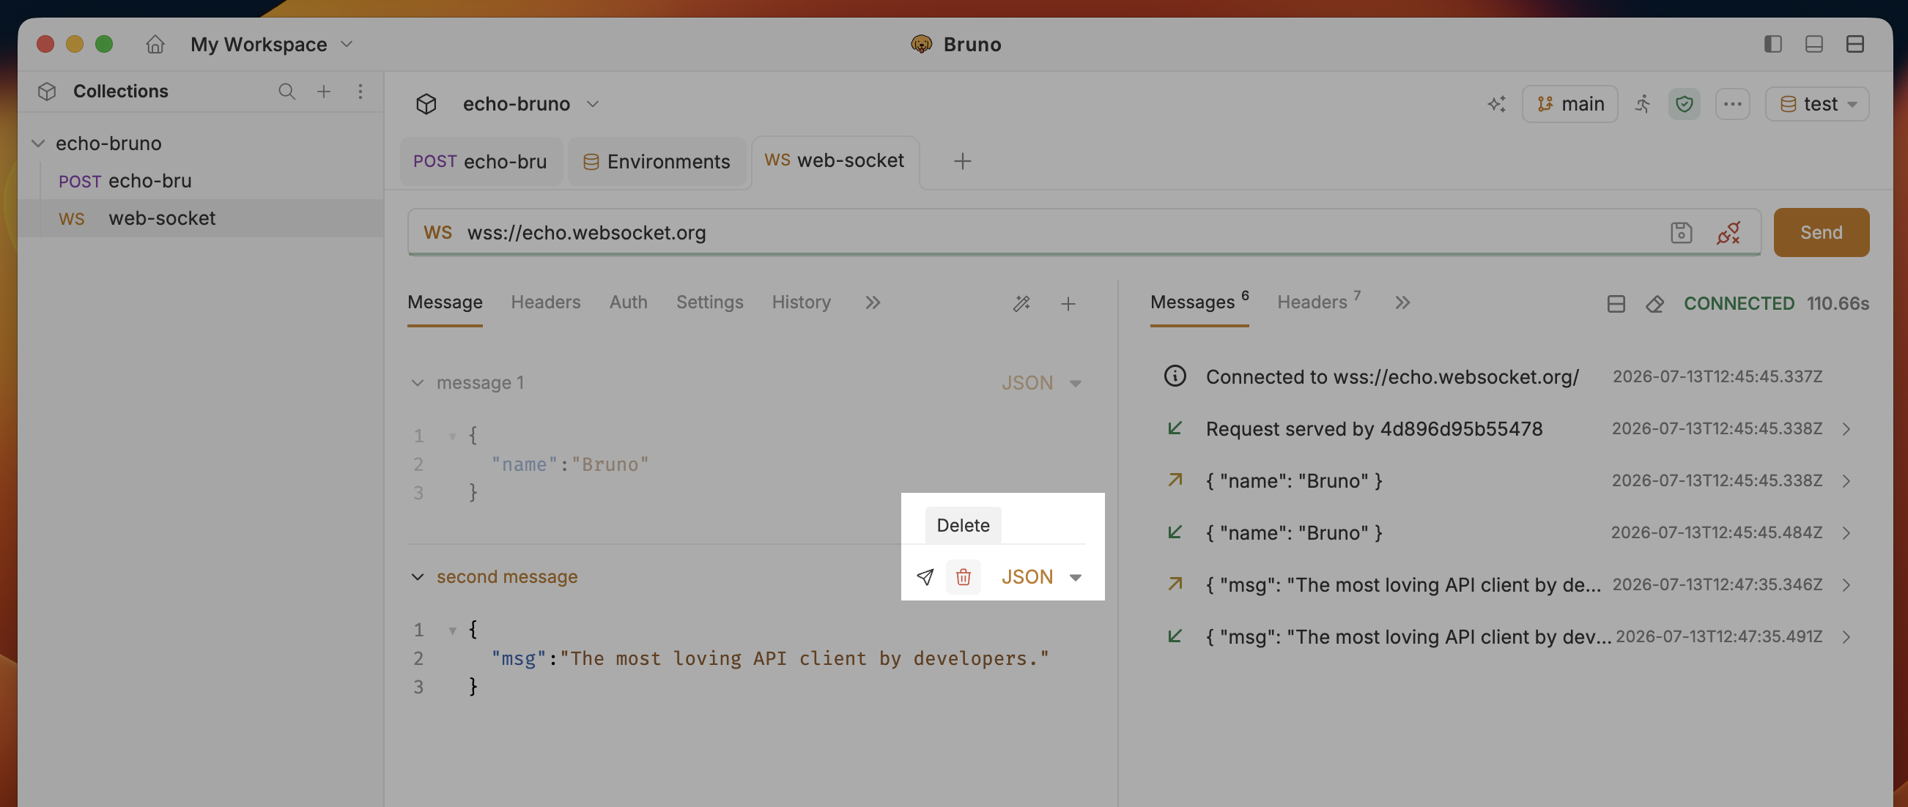Click into the message 1 JSON editor

click(x=748, y=464)
